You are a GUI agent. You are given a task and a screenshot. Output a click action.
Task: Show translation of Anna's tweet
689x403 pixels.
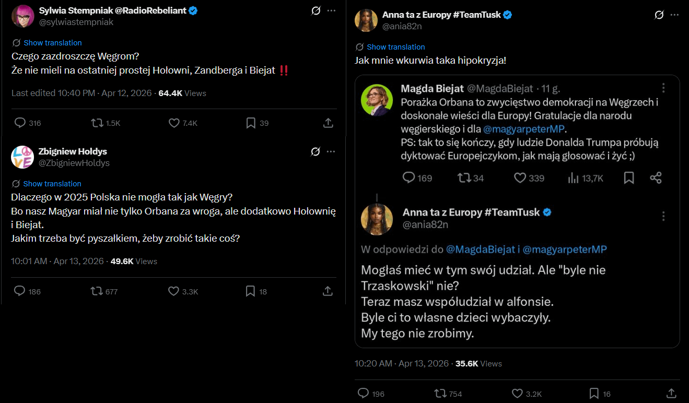point(396,47)
